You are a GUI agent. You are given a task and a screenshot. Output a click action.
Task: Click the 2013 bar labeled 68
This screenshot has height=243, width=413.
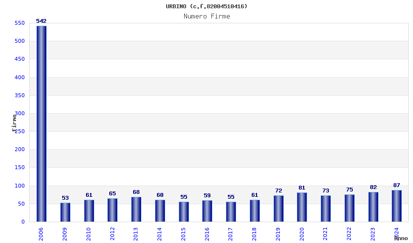(x=136, y=209)
